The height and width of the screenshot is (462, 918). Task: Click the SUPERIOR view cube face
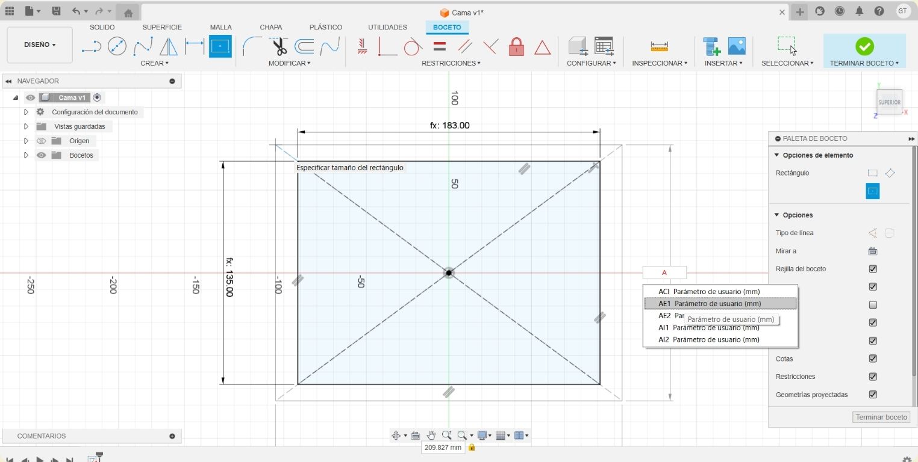tap(889, 102)
